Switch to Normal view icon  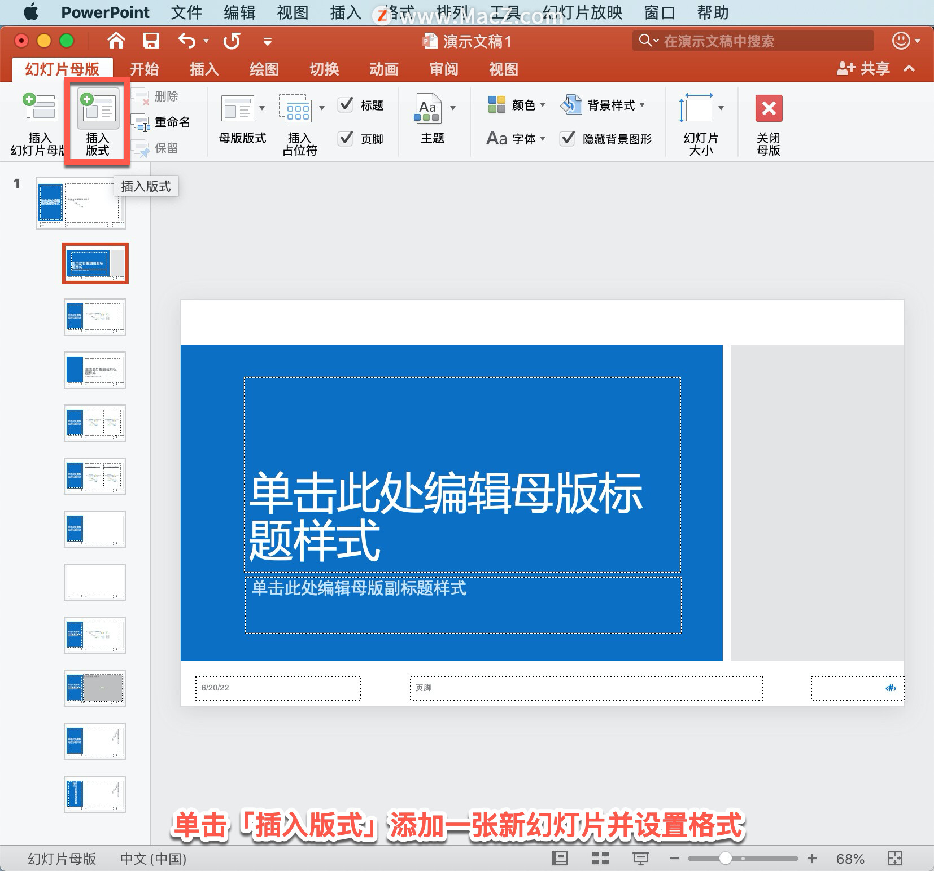point(559,858)
